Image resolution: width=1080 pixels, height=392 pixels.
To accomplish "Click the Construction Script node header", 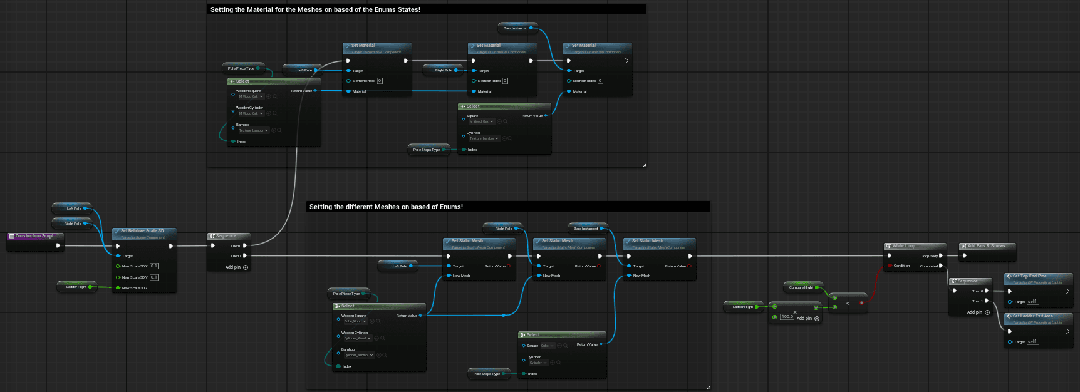I will (x=34, y=236).
